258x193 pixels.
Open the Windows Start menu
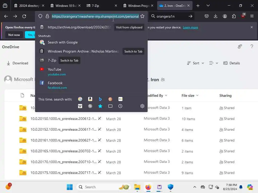(x=70, y=187)
